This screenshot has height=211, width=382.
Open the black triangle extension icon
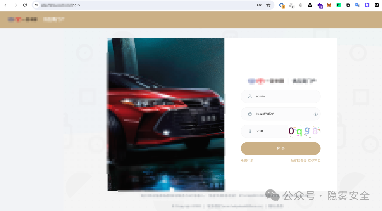click(348, 5)
